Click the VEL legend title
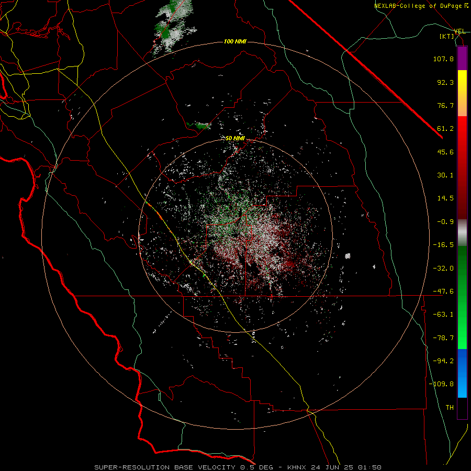The width and height of the screenshot is (471, 471). (459, 31)
